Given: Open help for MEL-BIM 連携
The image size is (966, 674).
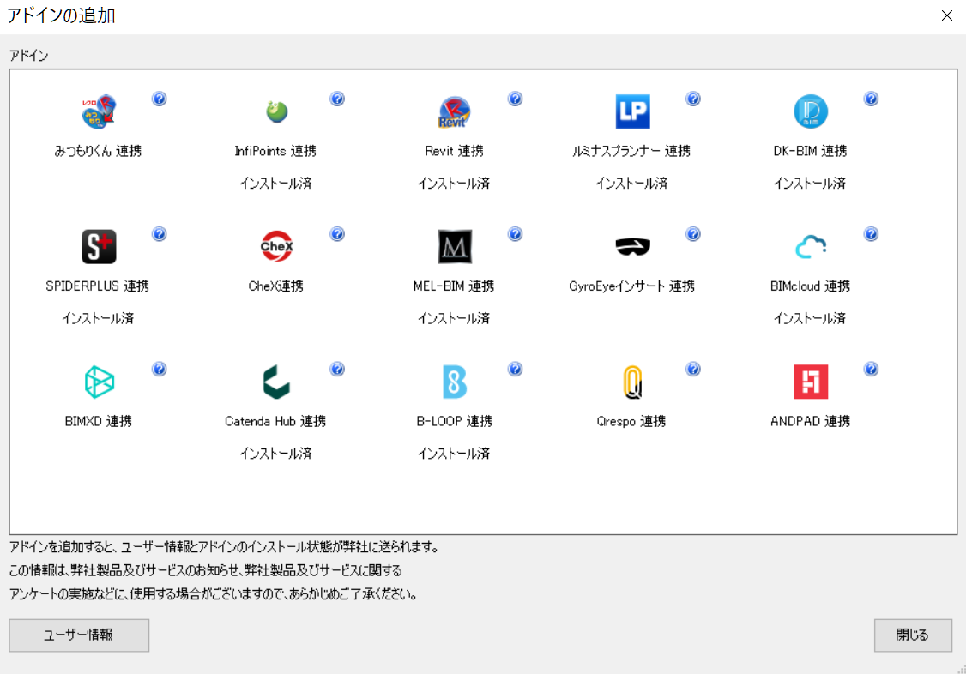Looking at the screenshot, I should point(515,234).
